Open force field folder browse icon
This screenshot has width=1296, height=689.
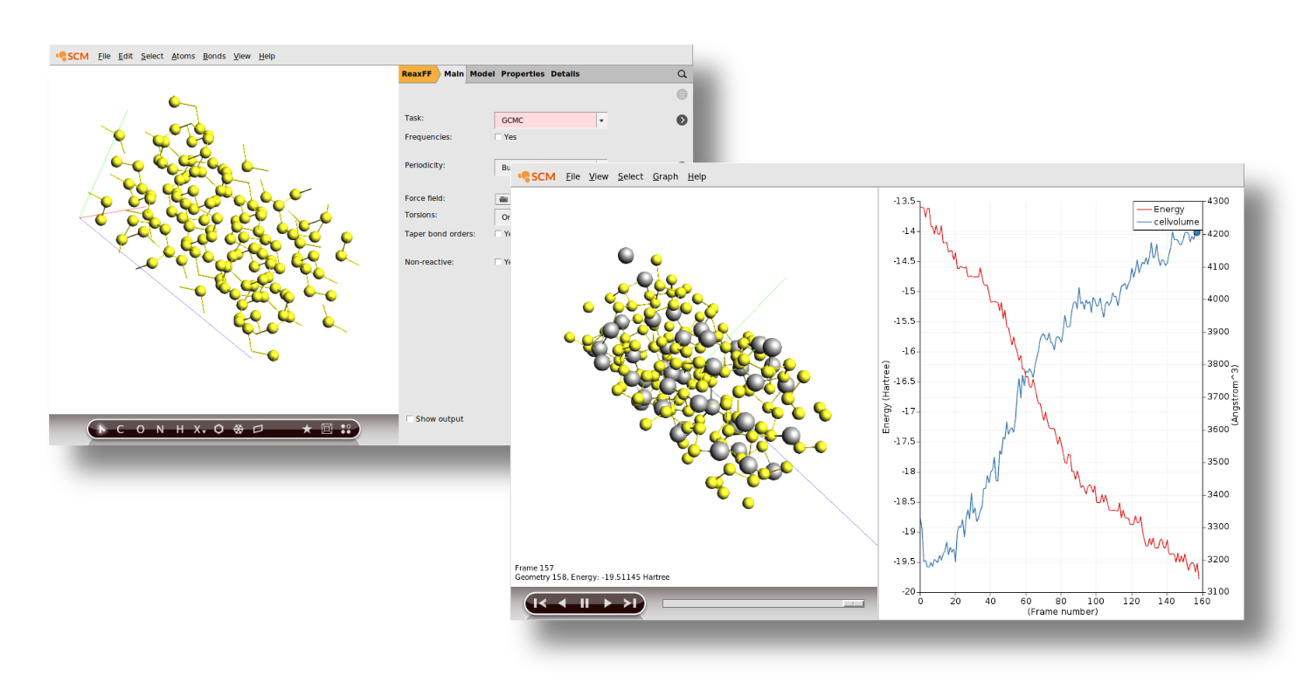503,199
